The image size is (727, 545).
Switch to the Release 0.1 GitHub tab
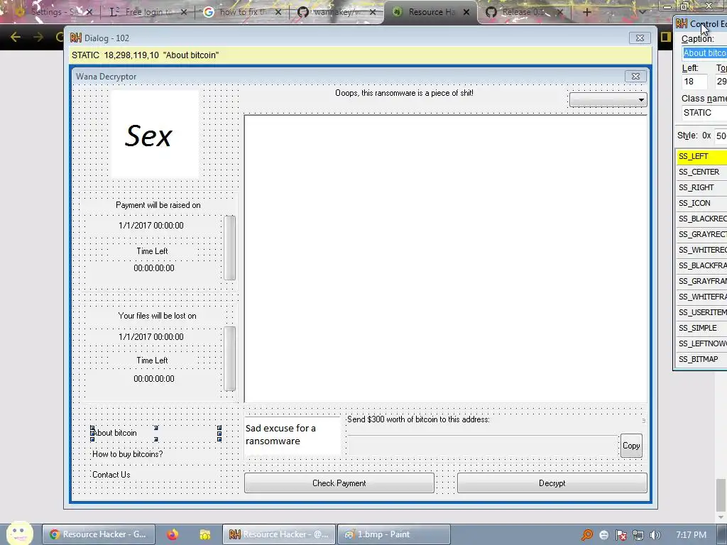point(525,12)
